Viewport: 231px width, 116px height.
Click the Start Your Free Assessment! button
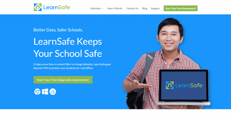tap(181, 8)
